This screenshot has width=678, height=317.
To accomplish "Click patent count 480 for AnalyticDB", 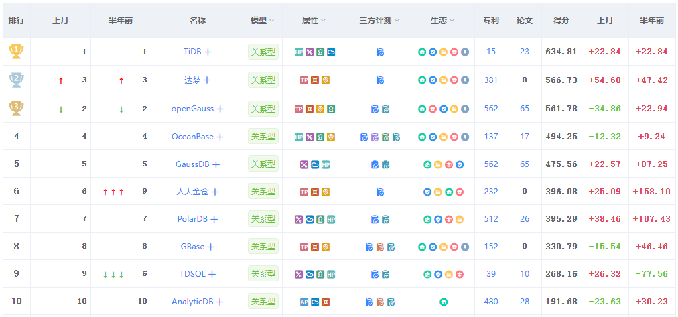I will coord(491,302).
